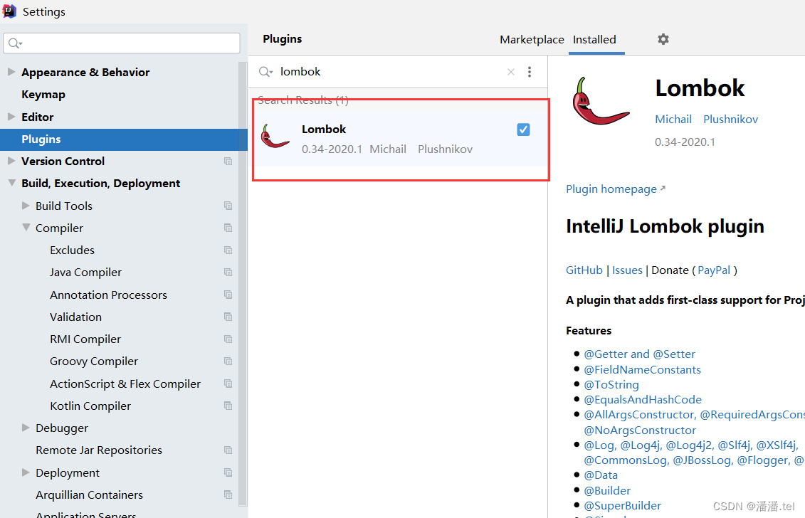
Task: Expand the Editor section arrow
Action: (11, 117)
